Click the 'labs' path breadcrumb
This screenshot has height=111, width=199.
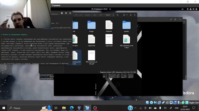(x=95, y=15)
